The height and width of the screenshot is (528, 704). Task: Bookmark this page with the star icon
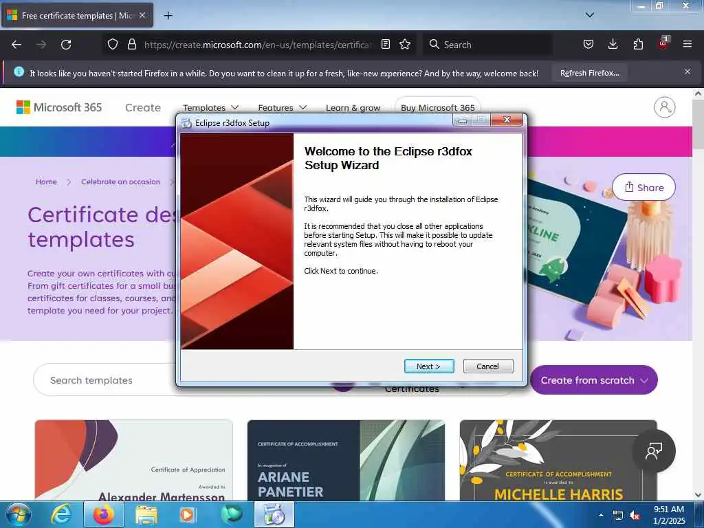pyautogui.click(x=405, y=44)
